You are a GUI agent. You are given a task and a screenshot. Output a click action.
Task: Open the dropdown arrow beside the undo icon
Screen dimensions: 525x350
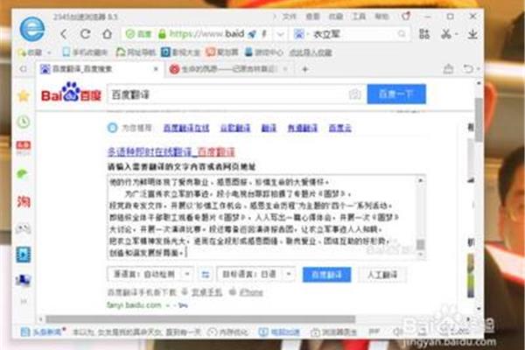point(478,69)
